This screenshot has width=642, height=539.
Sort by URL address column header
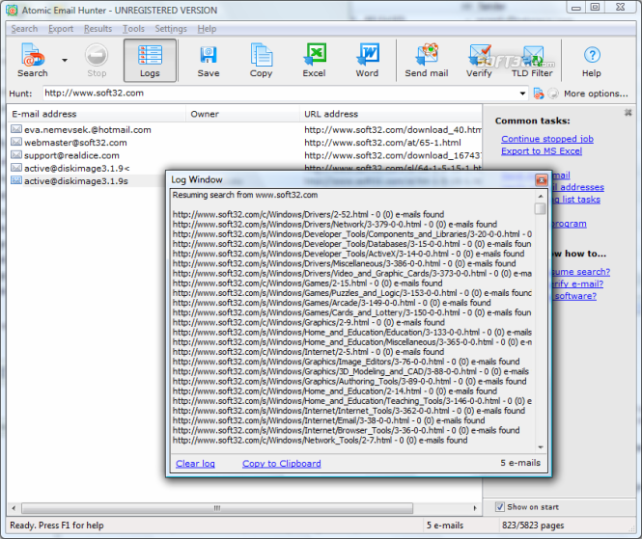click(391, 114)
